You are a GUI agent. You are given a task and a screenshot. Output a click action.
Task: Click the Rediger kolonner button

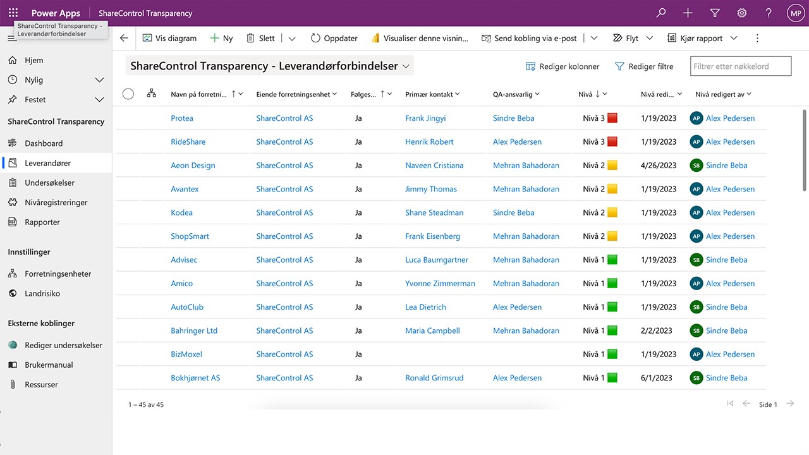point(563,66)
